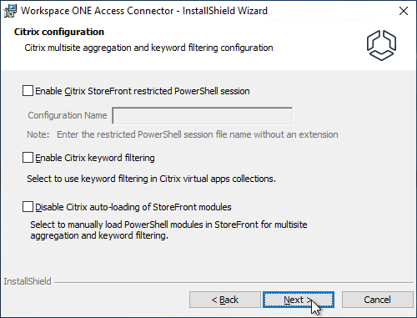The height and width of the screenshot is (318, 417).
Task: Close the InstallShield Wizard window
Action: [x=404, y=11]
